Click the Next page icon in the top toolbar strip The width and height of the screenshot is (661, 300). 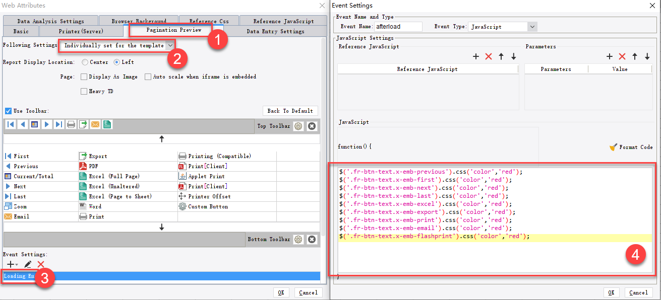click(47, 124)
